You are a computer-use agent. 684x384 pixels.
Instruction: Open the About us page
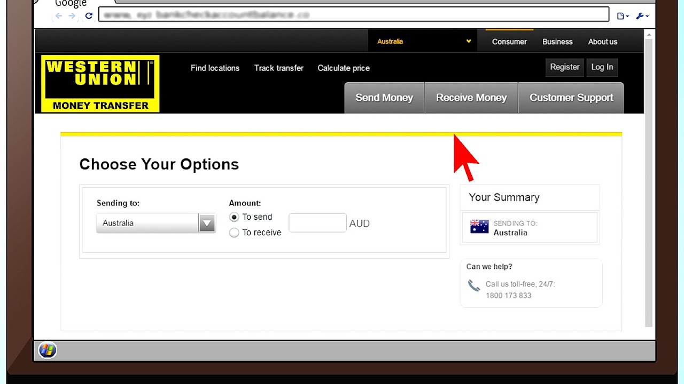pos(603,42)
